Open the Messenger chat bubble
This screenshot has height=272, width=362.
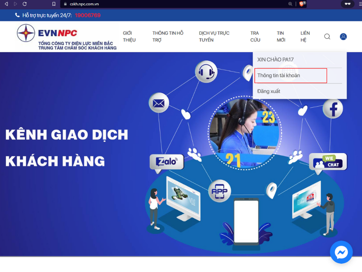click(x=341, y=252)
